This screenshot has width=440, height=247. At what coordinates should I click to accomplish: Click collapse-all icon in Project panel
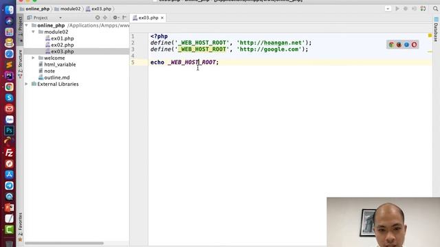click(x=105, y=18)
